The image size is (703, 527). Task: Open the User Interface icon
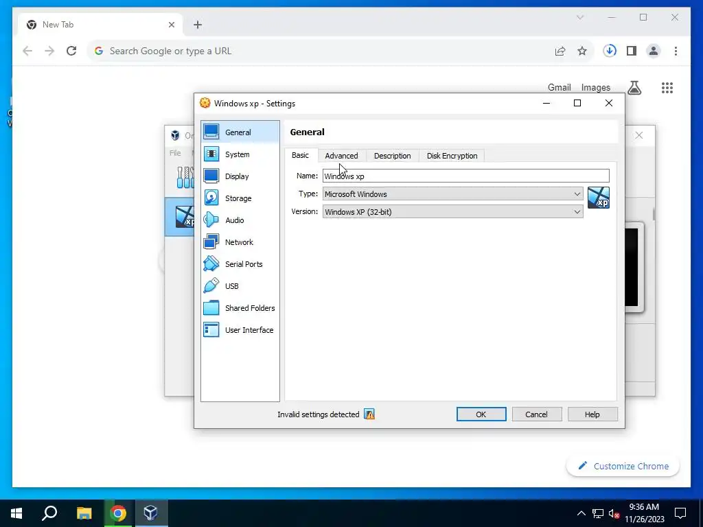[211, 329]
